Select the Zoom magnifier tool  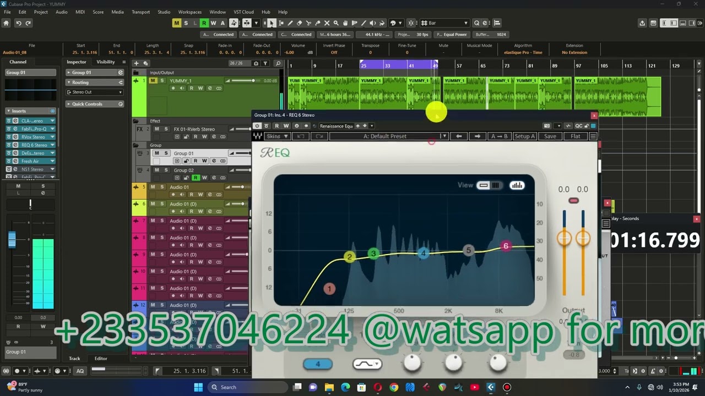tap(336, 23)
